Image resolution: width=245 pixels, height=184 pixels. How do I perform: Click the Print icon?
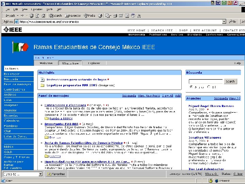(115, 16)
